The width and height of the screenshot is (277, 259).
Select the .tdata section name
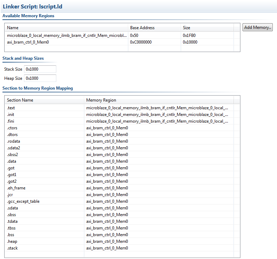coord(12,221)
